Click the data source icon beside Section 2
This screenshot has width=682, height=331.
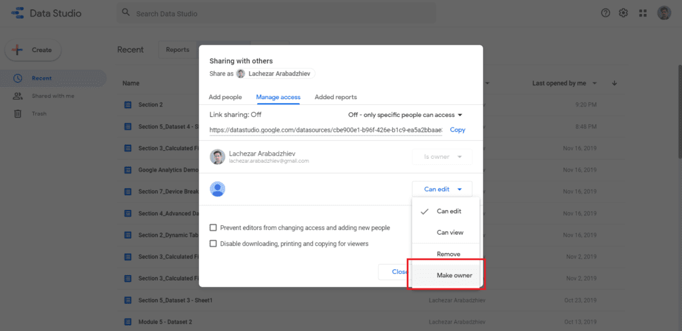pyautogui.click(x=127, y=104)
